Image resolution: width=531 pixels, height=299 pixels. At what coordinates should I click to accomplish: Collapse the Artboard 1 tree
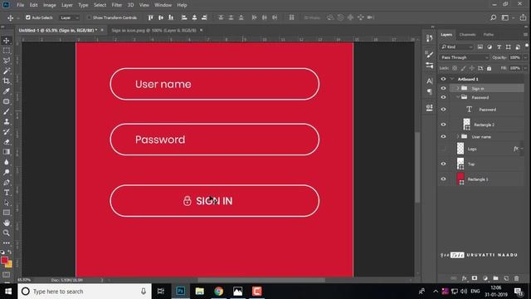point(452,79)
